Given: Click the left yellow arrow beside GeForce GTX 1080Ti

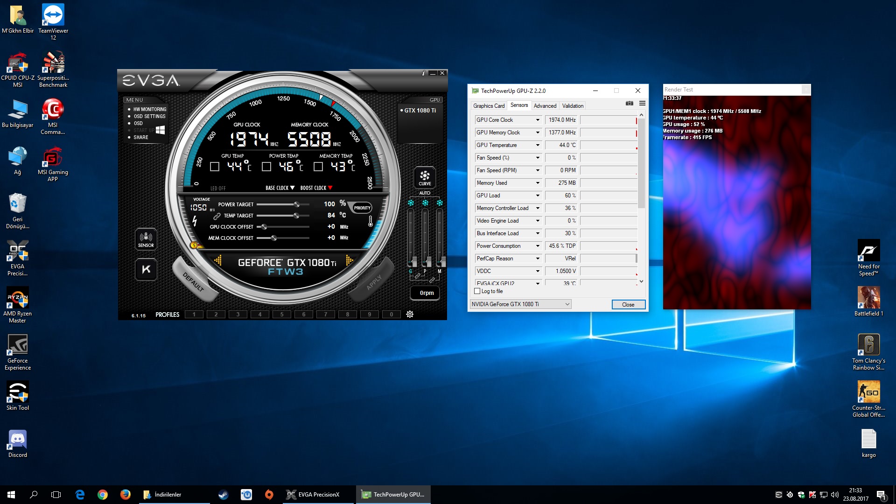Looking at the screenshot, I should [218, 260].
